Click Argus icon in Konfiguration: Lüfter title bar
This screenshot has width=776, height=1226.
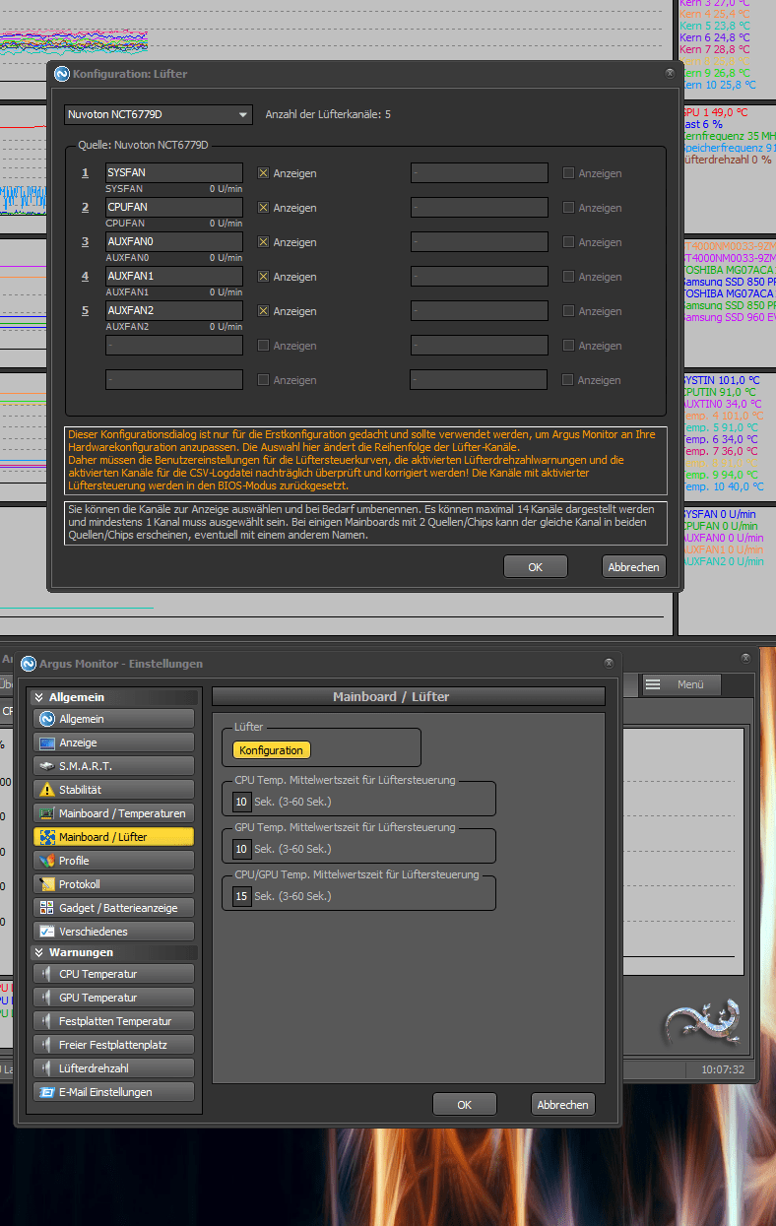62,74
